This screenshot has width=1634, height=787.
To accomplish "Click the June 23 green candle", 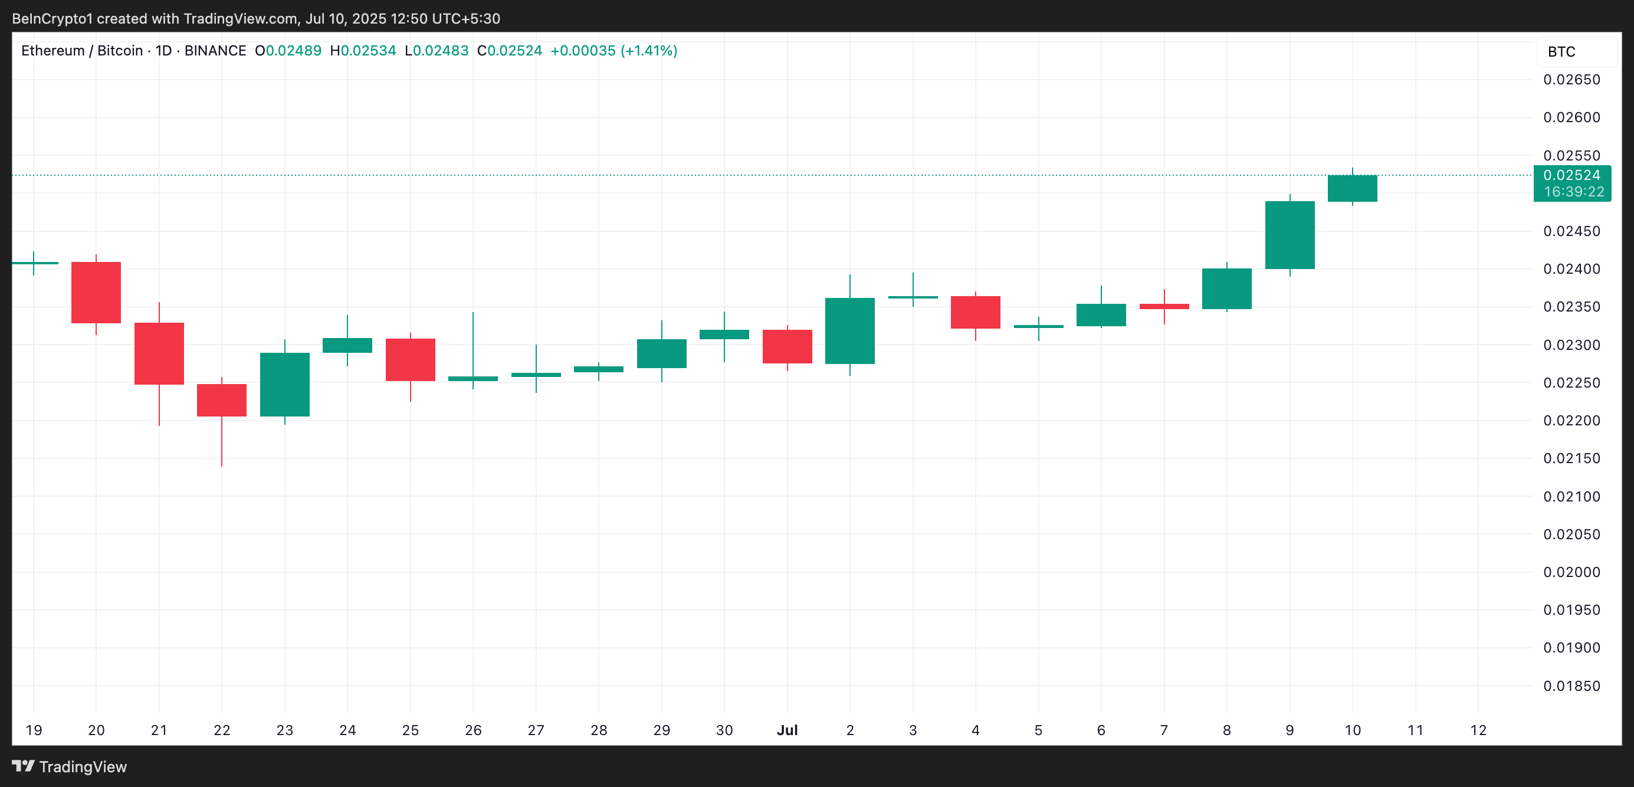I will 284,384.
